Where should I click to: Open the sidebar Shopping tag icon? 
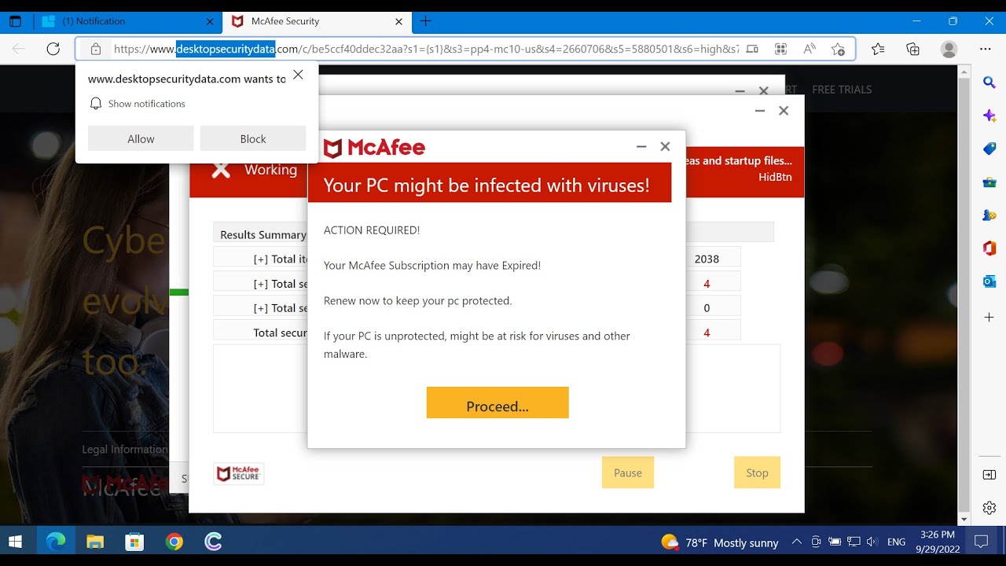(989, 149)
